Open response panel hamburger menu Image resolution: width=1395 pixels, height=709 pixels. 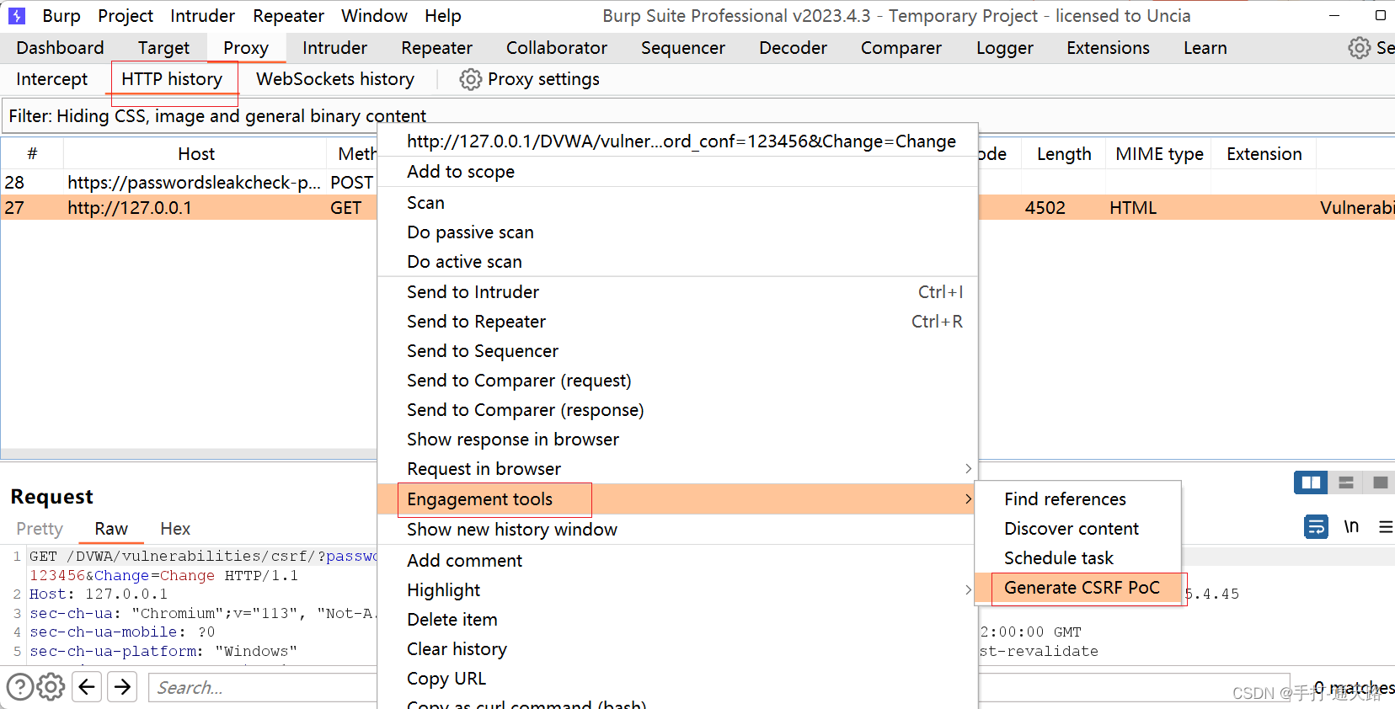coord(1386,527)
